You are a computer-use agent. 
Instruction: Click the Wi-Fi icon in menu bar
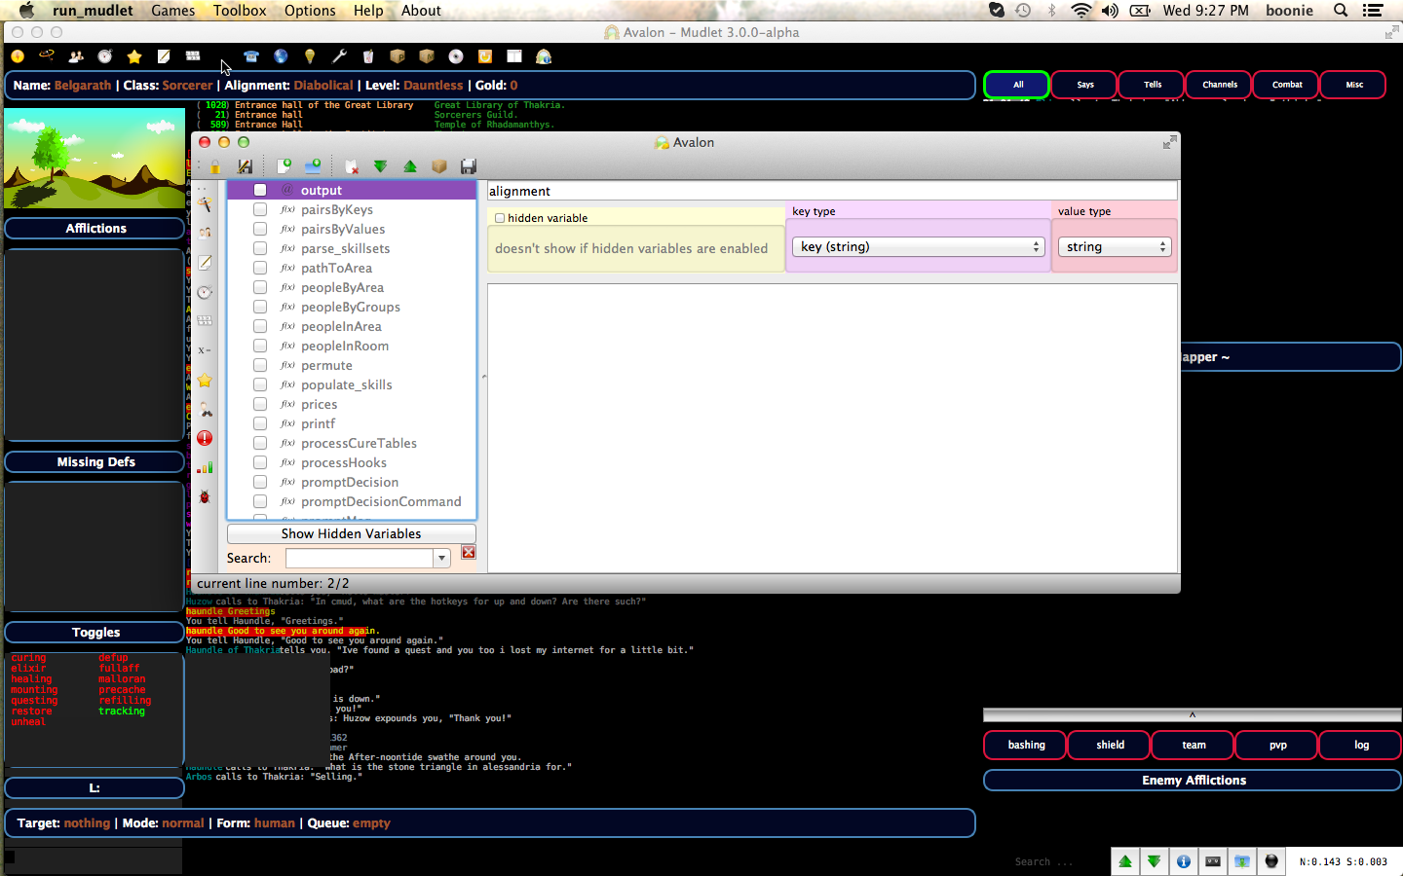[1081, 11]
